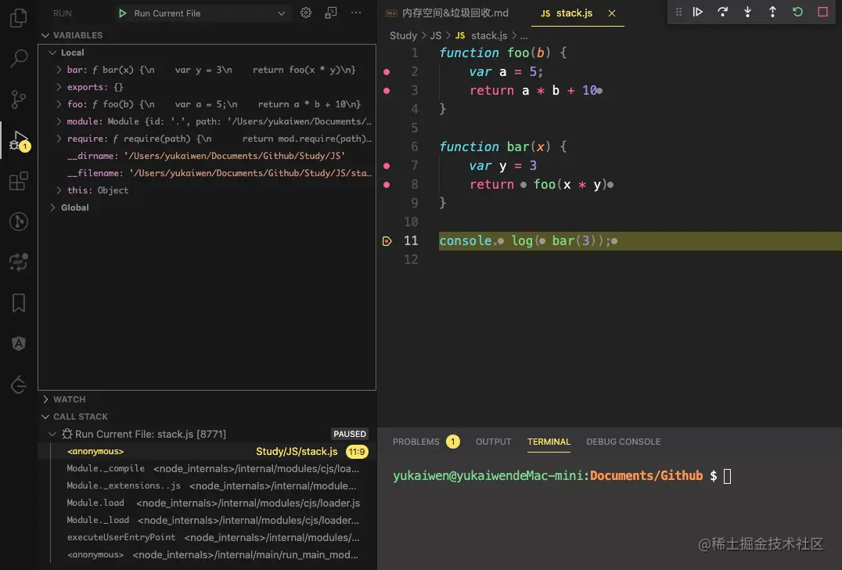Open the Explorer view in activity bar

pos(19,17)
